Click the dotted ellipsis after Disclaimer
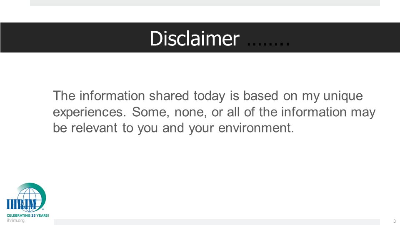The width and height of the screenshot is (400, 225). click(268, 45)
